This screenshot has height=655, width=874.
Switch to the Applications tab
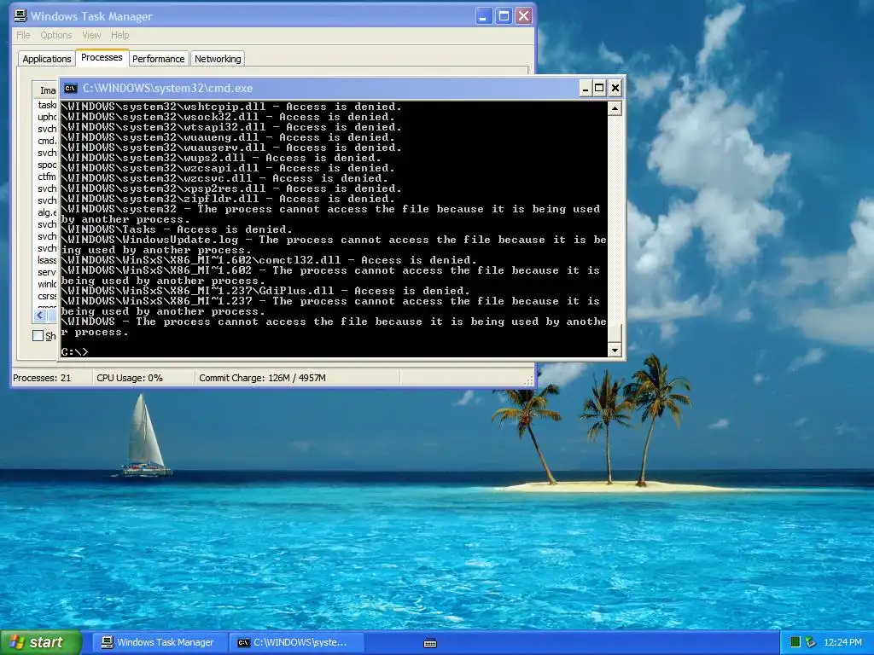[47, 59]
